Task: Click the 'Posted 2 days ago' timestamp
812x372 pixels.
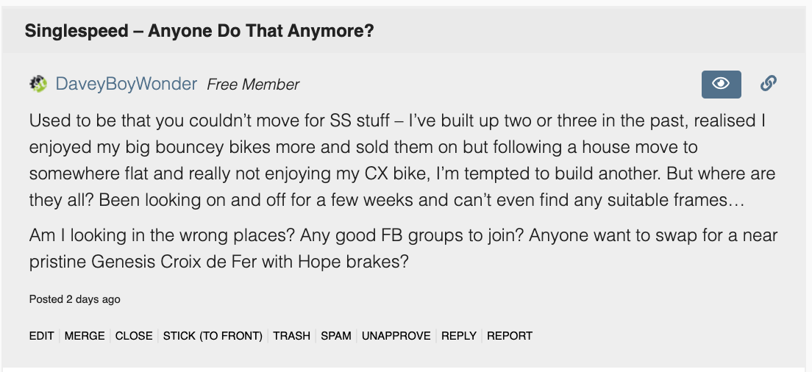Action: [74, 299]
